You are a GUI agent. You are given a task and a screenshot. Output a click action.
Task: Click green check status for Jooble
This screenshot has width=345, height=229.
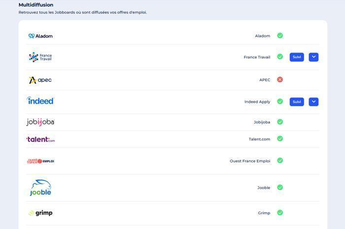coord(280,188)
